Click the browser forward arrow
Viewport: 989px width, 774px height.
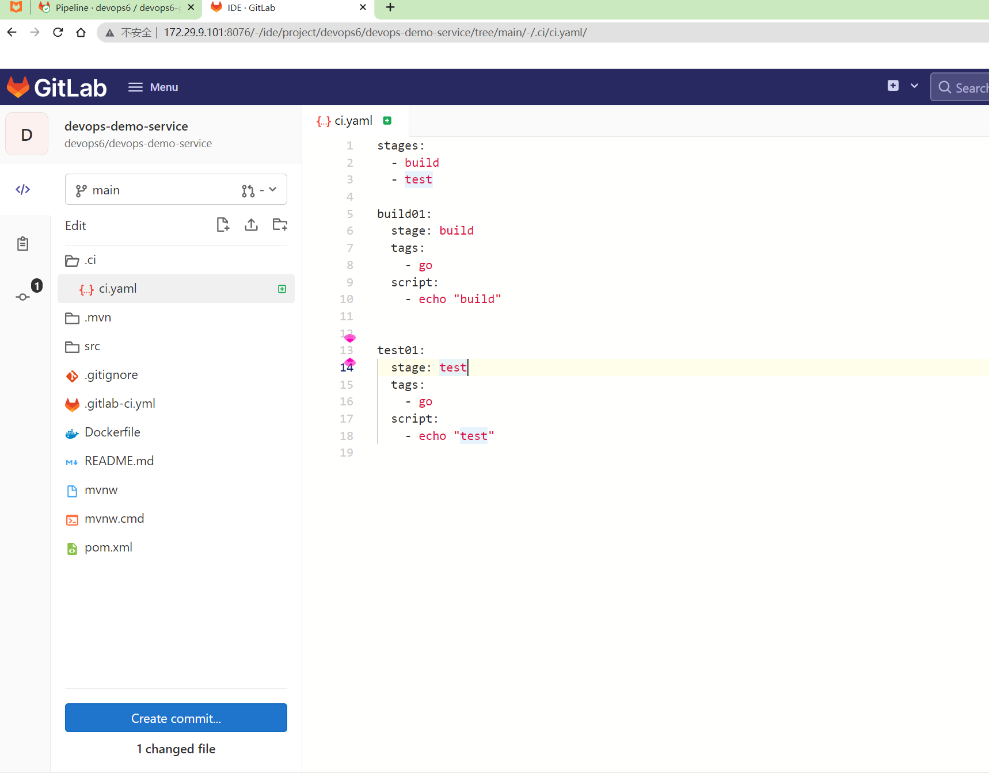(35, 32)
